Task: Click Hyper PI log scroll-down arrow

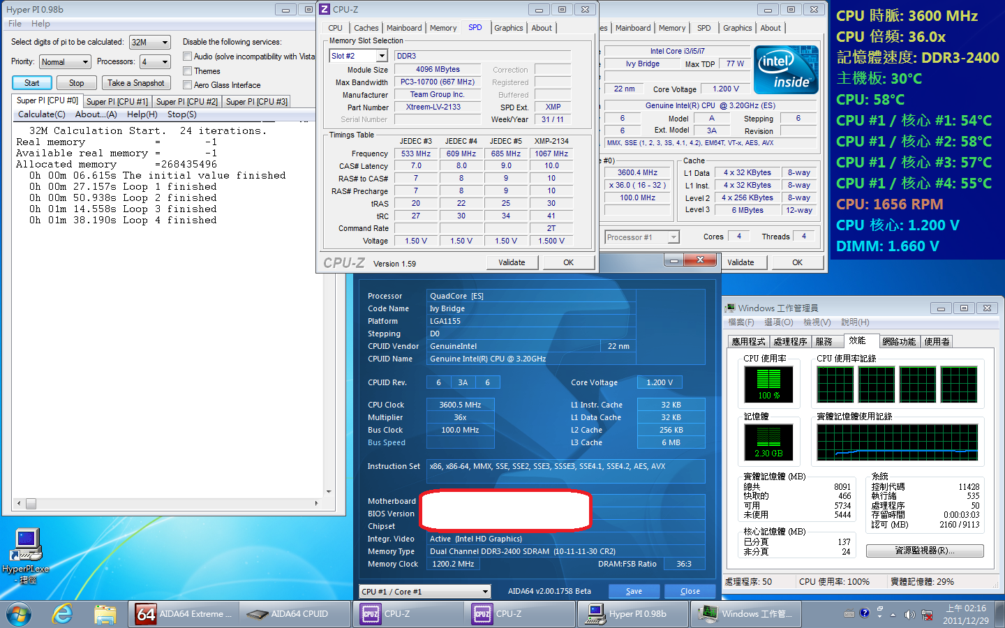Action: 328,491
